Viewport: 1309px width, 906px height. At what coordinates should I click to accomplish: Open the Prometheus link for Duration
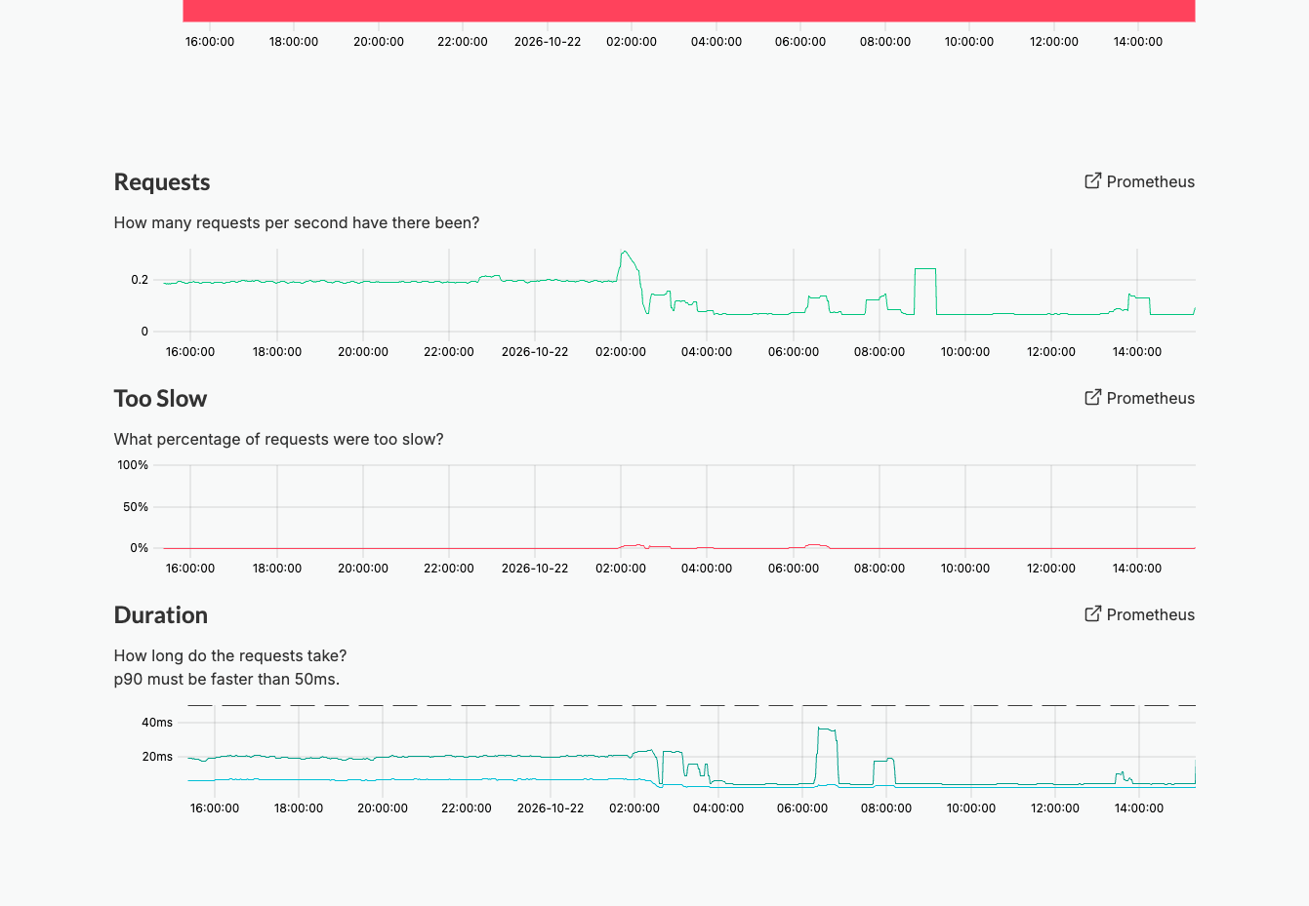[x=1150, y=614]
